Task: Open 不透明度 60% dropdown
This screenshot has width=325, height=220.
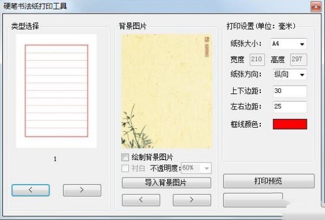Action: (x=196, y=168)
